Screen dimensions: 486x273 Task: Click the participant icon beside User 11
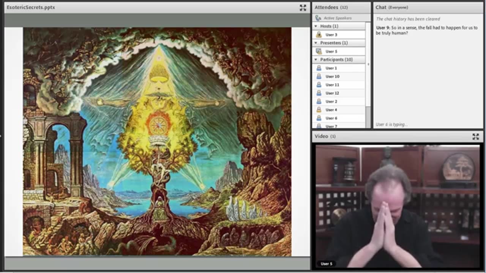[x=319, y=85]
